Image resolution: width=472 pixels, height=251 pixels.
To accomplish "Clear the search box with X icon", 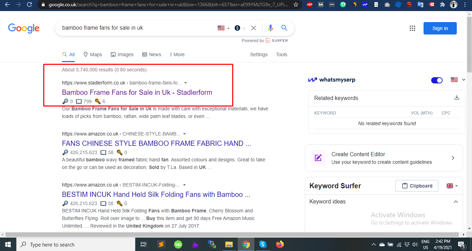I will click(254, 28).
